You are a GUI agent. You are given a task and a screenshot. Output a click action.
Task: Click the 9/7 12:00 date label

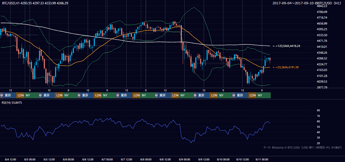coord(127,159)
